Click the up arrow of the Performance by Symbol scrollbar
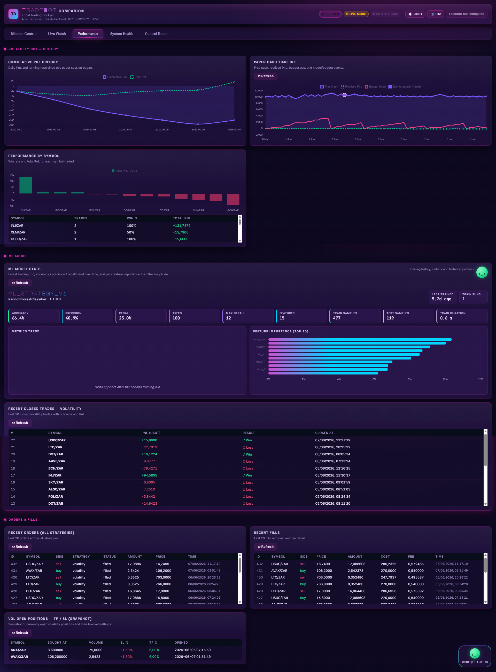This screenshot has height=672, width=496. pos(239,217)
